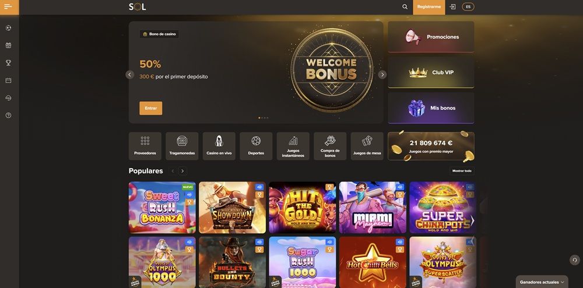The height and width of the screenshot is (288, 583).
Task: Click the login arrow icon beside Registrarme
Action: (x=452, y=6)
